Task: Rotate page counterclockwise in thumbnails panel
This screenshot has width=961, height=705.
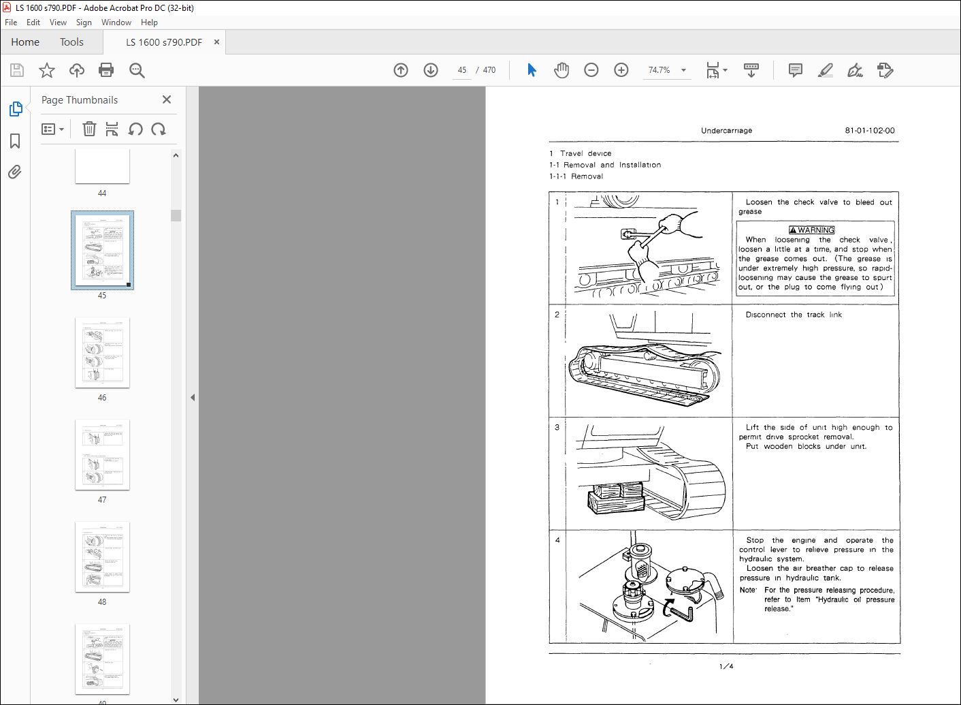Action: click(x=135, y=129)
